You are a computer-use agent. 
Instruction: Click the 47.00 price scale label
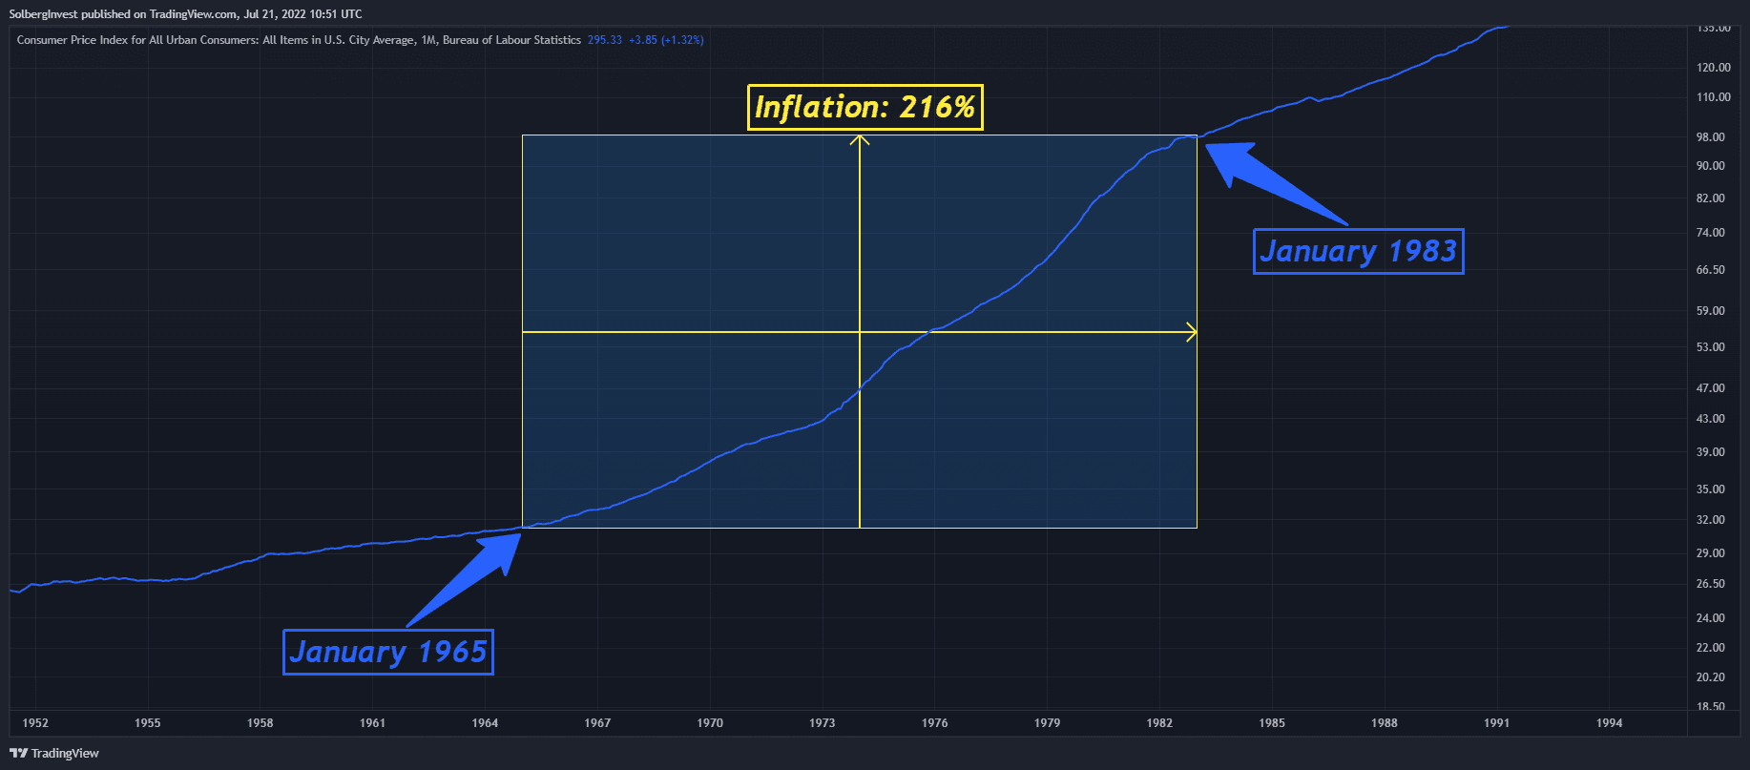[1711, 388]
